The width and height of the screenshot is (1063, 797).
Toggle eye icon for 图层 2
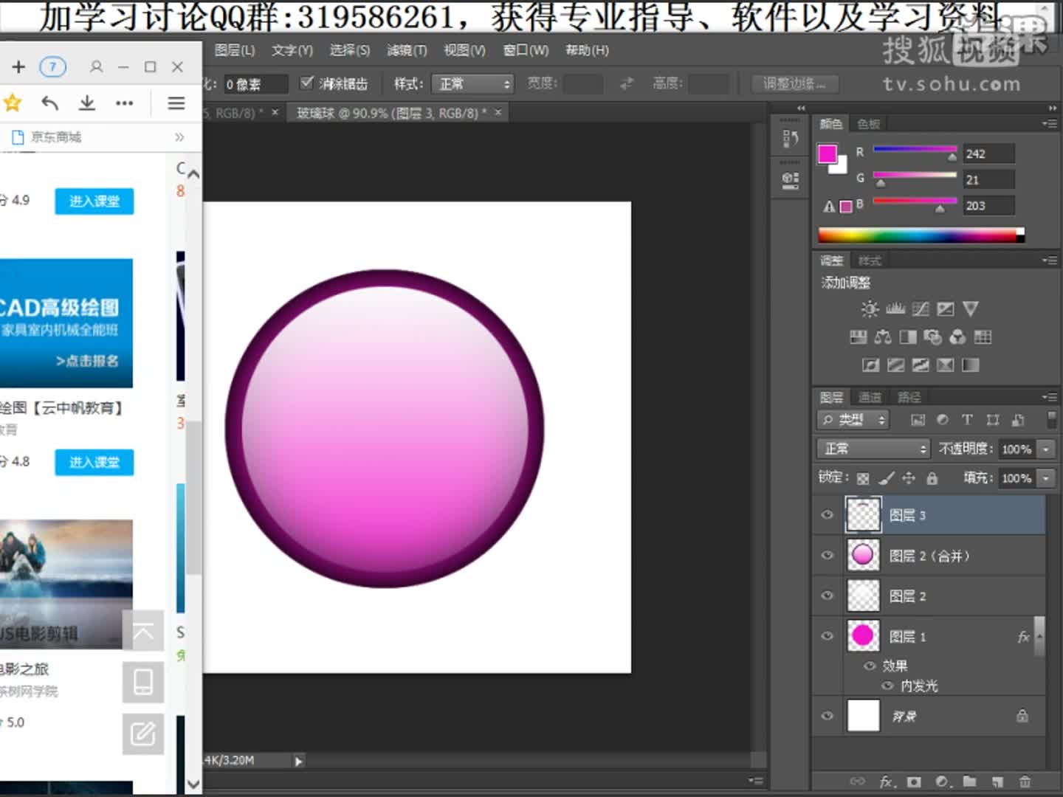pos(828,596)
